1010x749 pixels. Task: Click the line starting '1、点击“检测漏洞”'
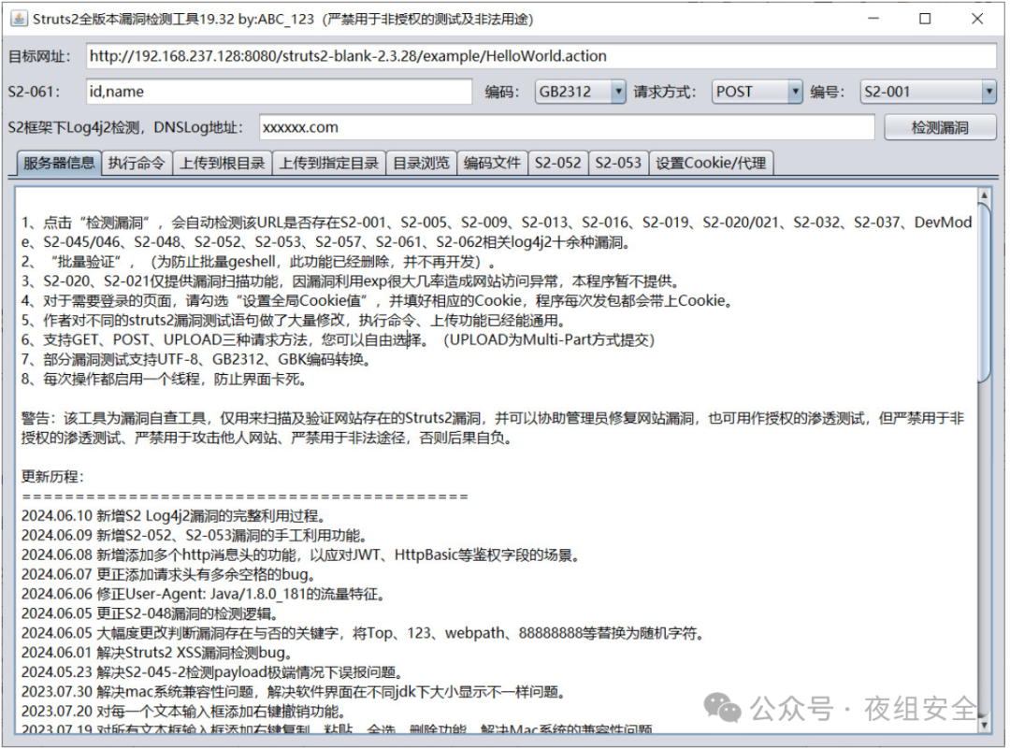[x=497, y=233]
